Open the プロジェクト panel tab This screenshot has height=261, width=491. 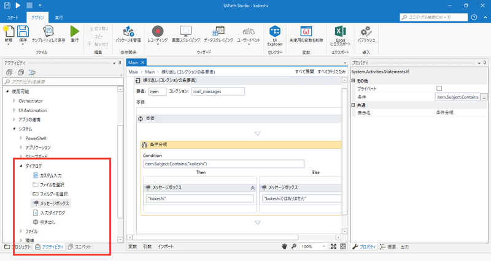[18, 247]
